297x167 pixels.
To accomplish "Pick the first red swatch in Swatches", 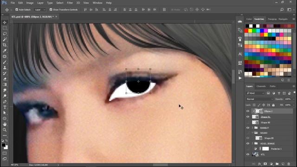I will tap(246, 31).
